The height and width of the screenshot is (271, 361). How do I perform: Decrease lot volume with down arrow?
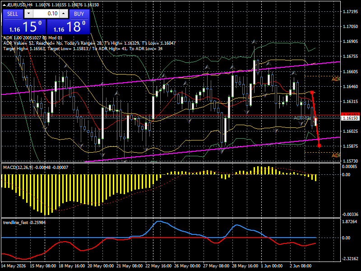point(28,14)
